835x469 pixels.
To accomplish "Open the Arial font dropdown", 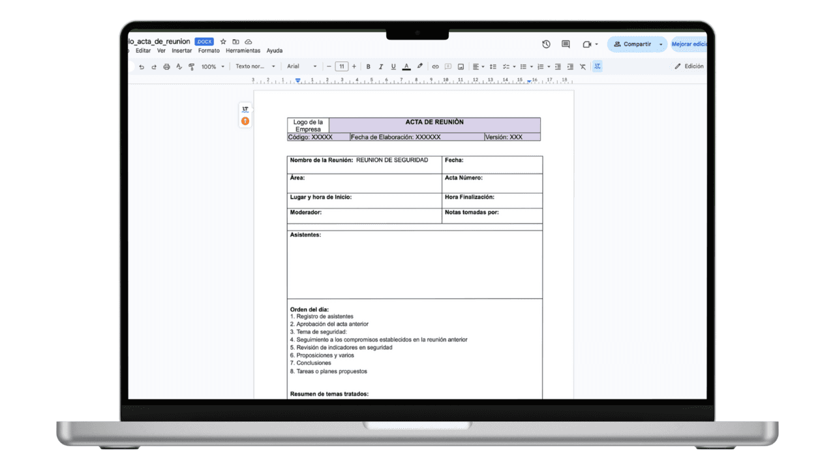I will [x=301, y=66].
